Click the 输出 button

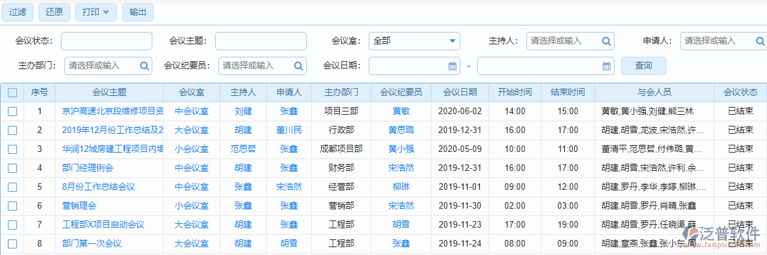click(x=138, y=12)
